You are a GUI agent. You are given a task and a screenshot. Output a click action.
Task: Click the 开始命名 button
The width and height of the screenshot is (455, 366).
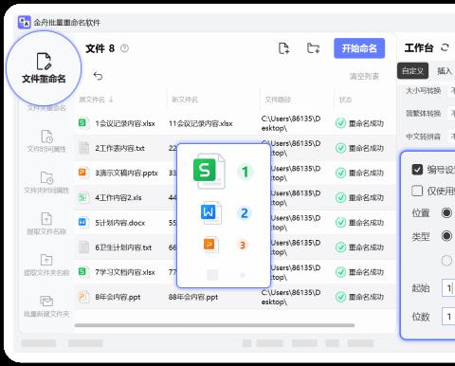[x=359, y=48]
